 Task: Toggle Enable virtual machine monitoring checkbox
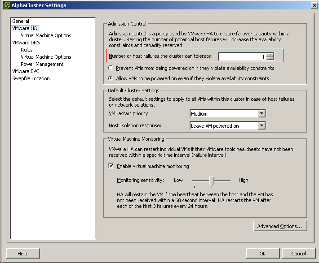click(111, 166)
